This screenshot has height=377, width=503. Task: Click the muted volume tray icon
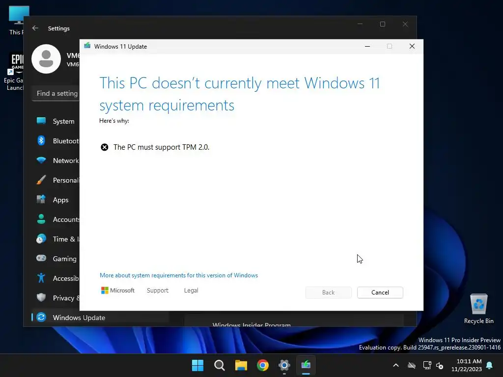click(440, 365)
